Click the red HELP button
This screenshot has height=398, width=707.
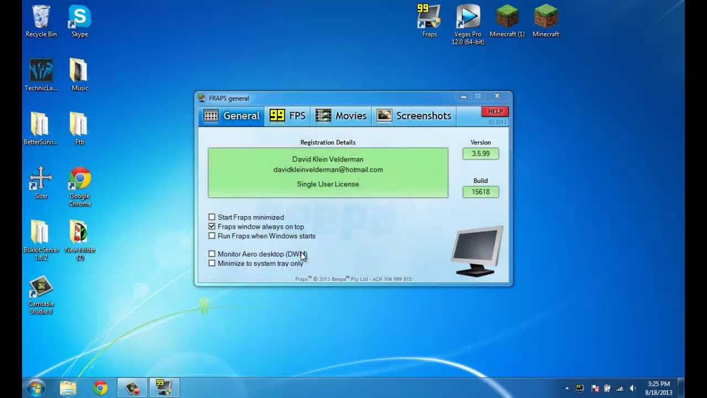click(495, 112)
